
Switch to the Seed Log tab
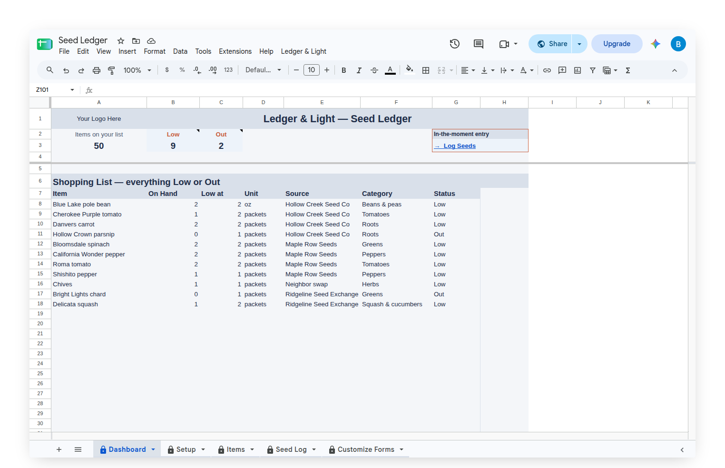click(291, 449)
